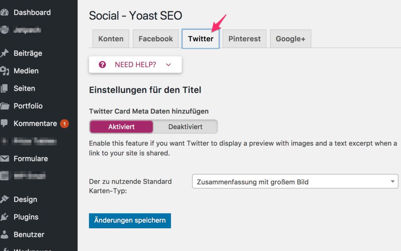Click the Kommentare speech bubble icon
401x251 pixels.
click(4, 123)
